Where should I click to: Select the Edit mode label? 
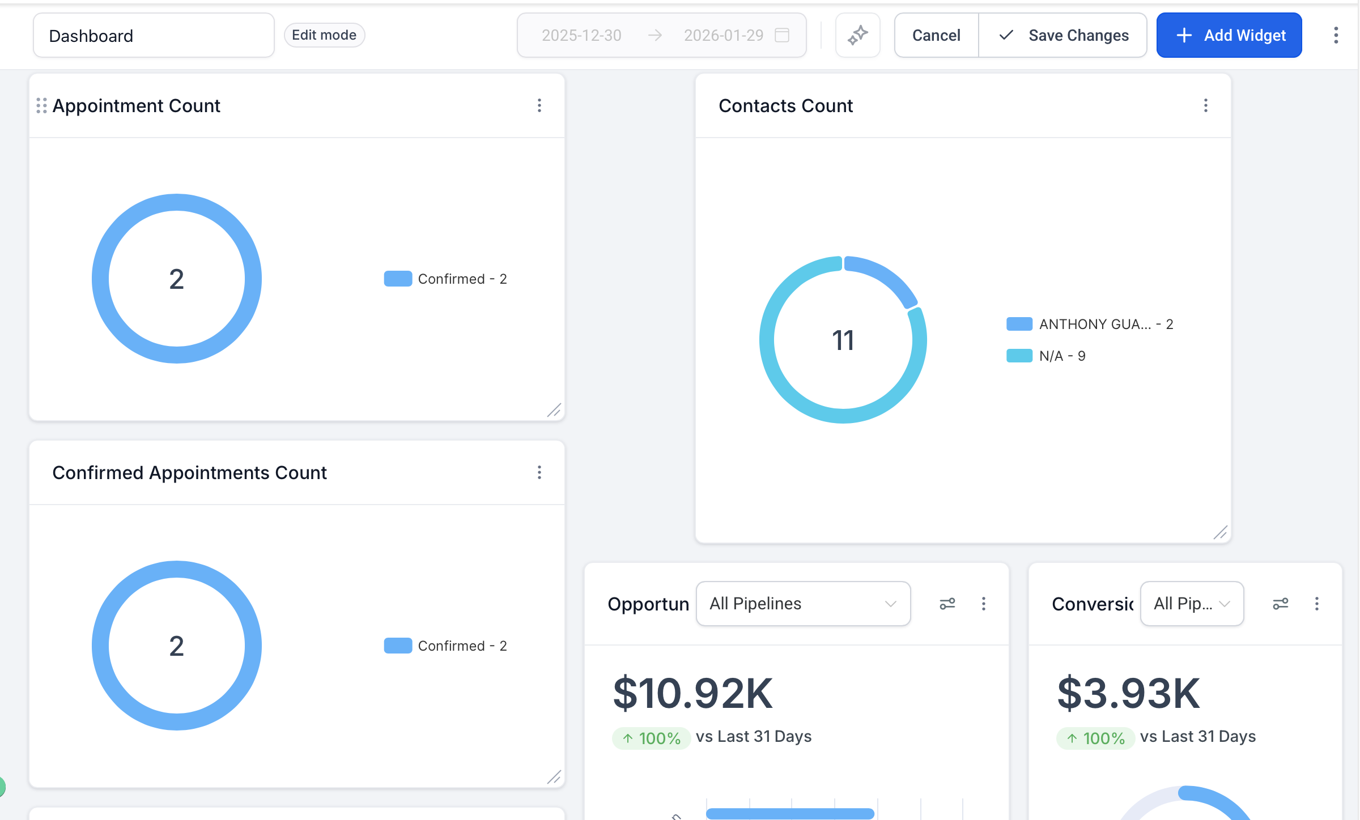(324, 35)
